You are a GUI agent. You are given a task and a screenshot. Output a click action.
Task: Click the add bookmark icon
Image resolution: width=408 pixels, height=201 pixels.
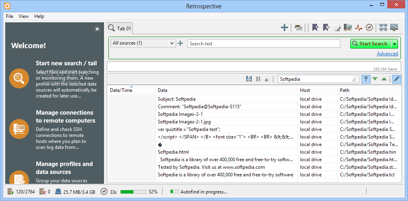tap(316, 27)
